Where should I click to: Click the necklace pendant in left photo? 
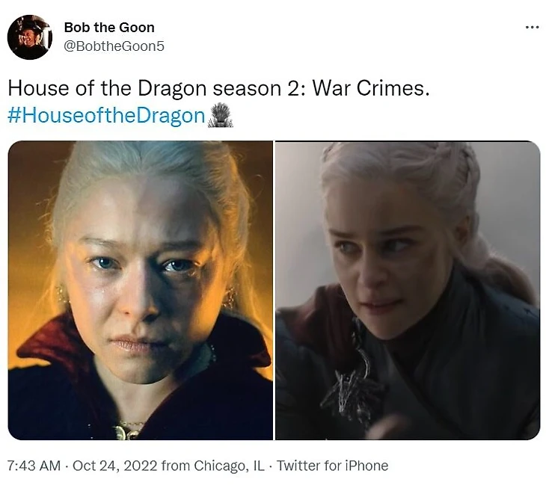(x=127, y=431)
